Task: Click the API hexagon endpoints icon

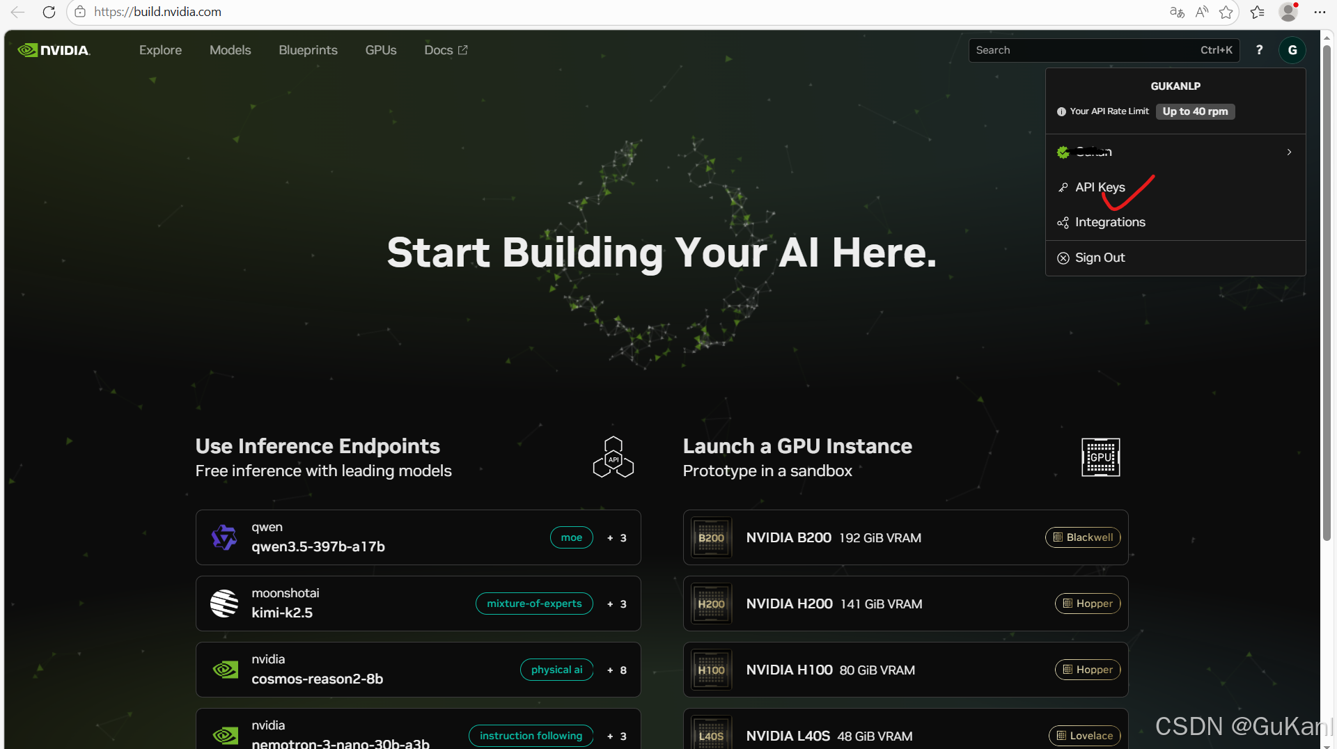Action: point(613,457)
